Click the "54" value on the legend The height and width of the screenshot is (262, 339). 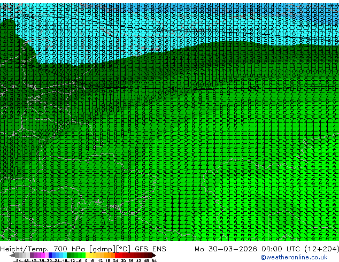pos(154,260)
